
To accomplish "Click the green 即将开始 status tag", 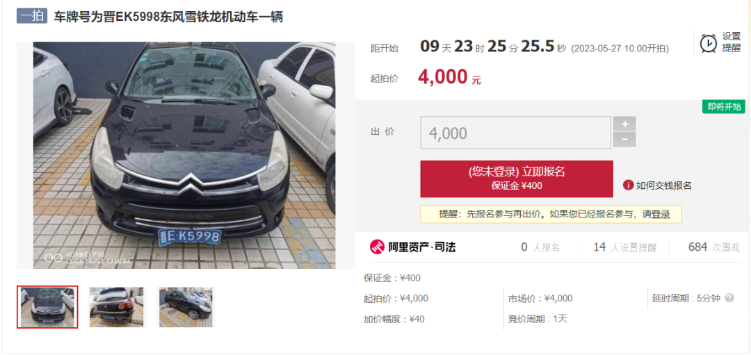I will pyautogui.click(x=724, y=107).
